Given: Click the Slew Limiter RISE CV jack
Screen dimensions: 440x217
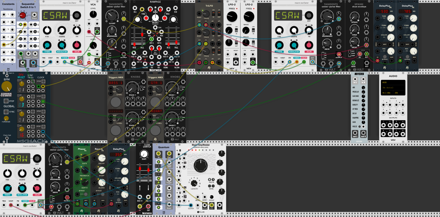Looking at the screenshot, I should tap(140, 197).
